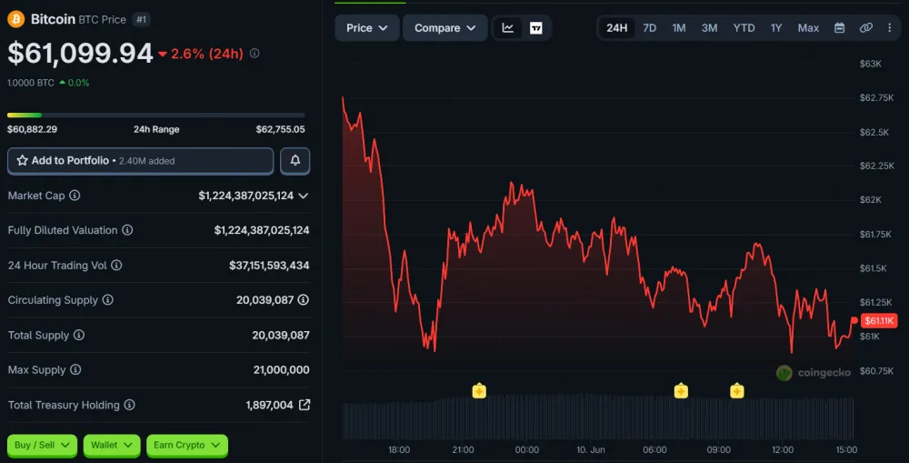This screenshot has width=909, height=463.
Task: Open the Earn Crypto dropdown
Action: (x=186, y=445)
